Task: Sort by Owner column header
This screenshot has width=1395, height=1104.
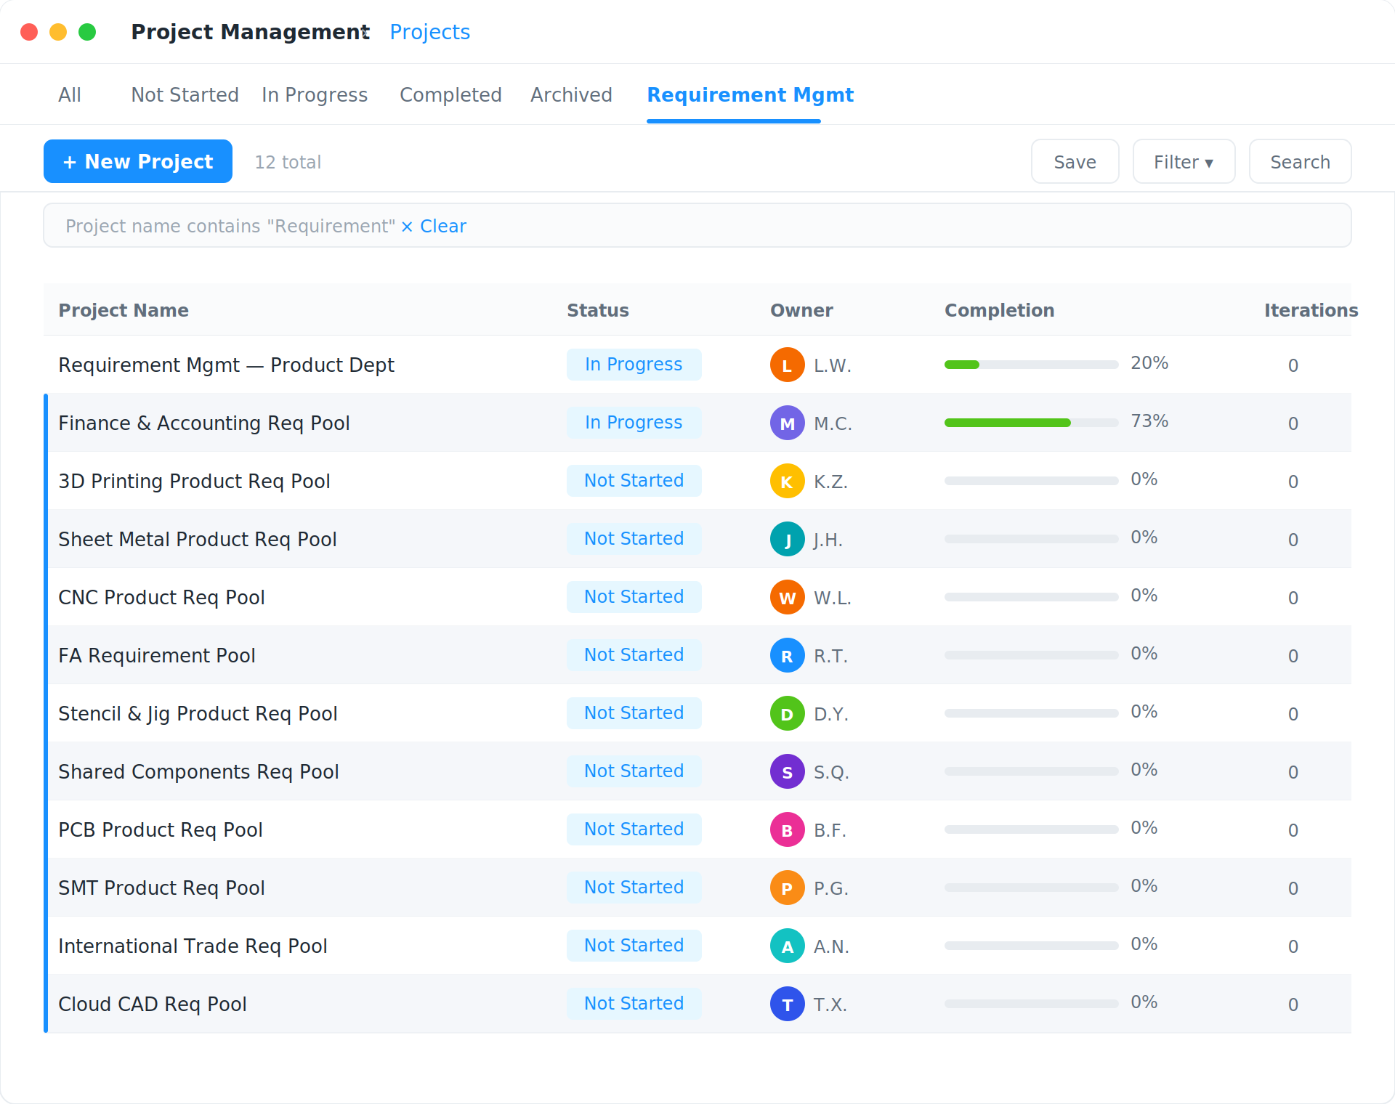Action: (x=801, y=310)
